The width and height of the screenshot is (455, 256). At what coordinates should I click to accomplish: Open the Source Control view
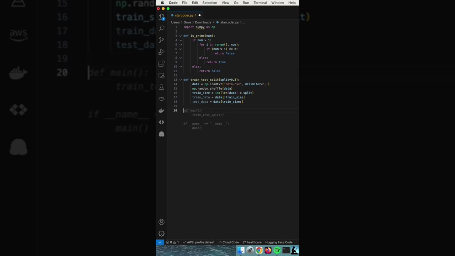[161, 40]
